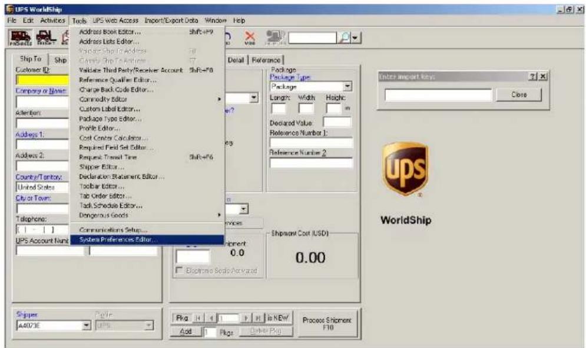Viewport: 586px width, 348px height.
Task: Open the Window menu
Action: coord(216,21)
